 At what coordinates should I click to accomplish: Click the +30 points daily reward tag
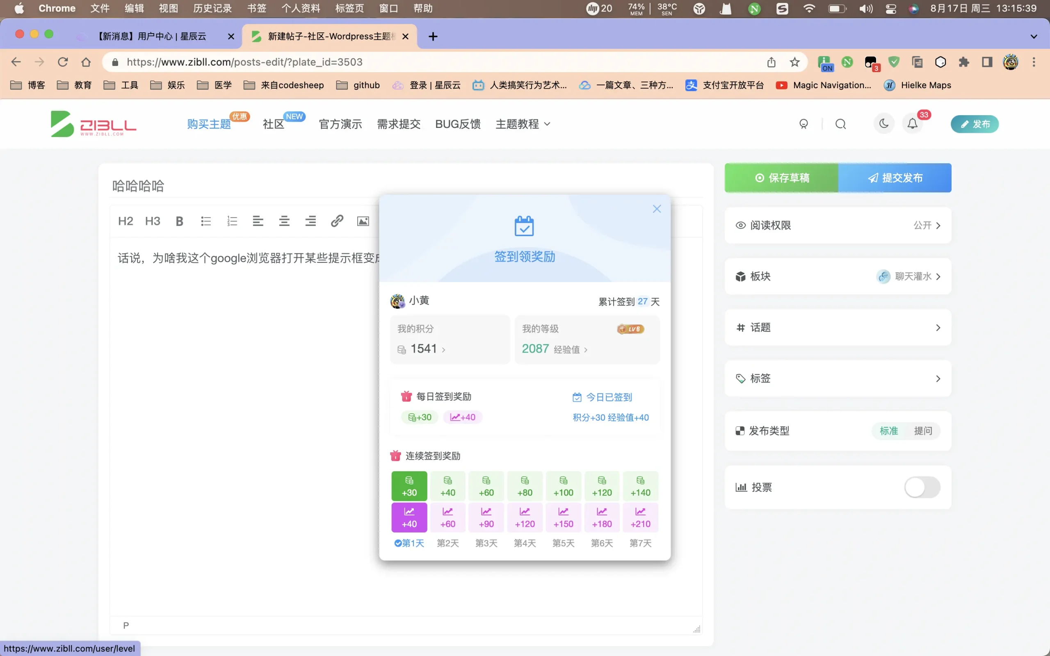(420, 417)
